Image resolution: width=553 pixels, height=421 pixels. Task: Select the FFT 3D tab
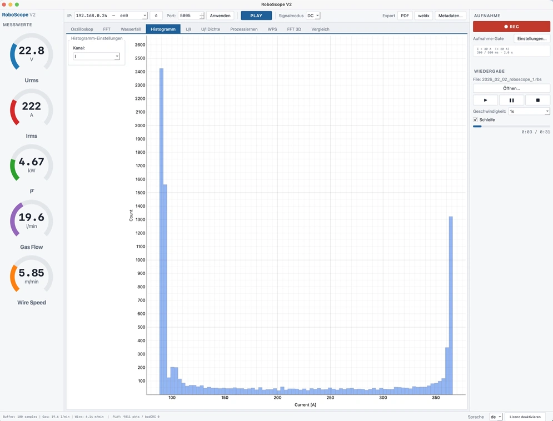click(294, 29)
